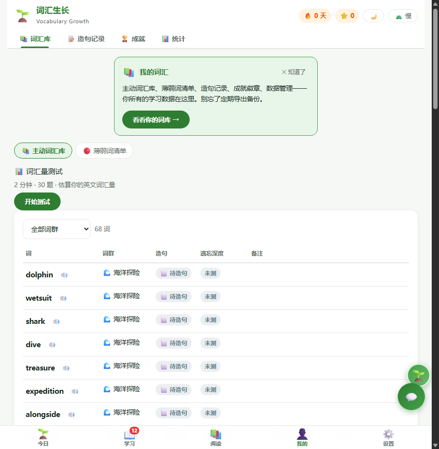Screen dimensions: 439x449
Task: Go to 今日 in bottom navigation
Action: click(x=43, y=437)
